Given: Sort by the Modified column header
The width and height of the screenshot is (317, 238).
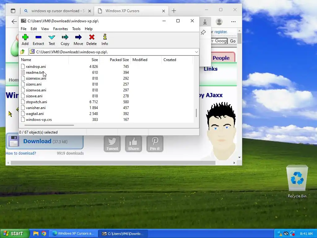Looking at the screenshot, I should tap(146, 60).
